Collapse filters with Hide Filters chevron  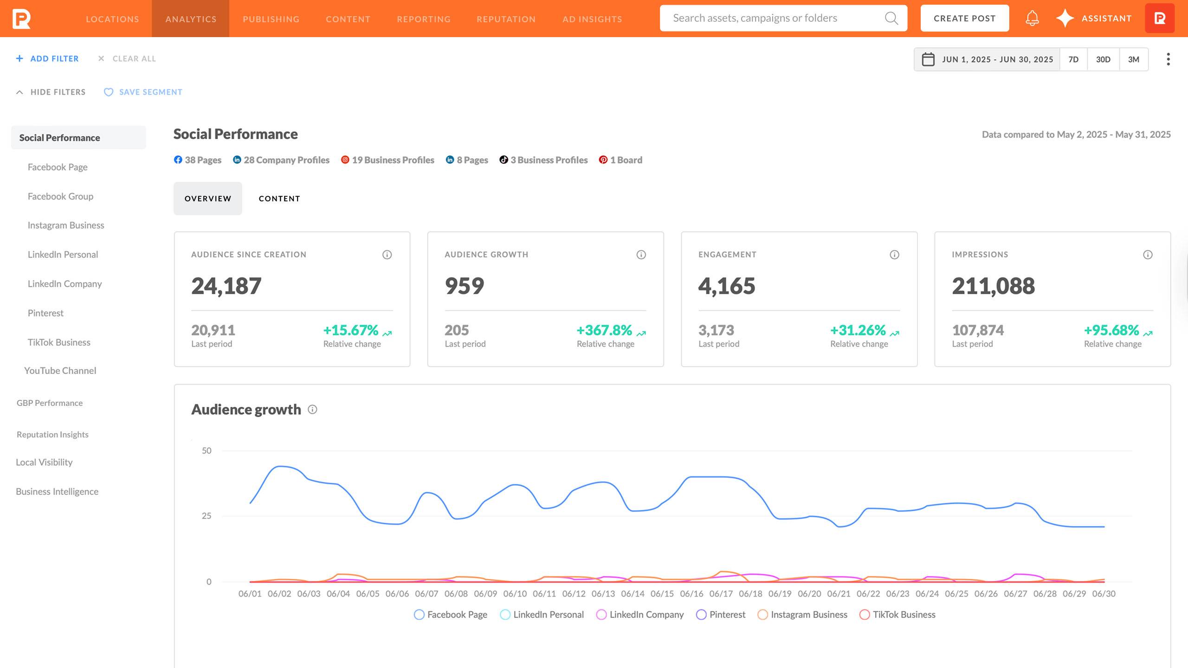[19, 92]
